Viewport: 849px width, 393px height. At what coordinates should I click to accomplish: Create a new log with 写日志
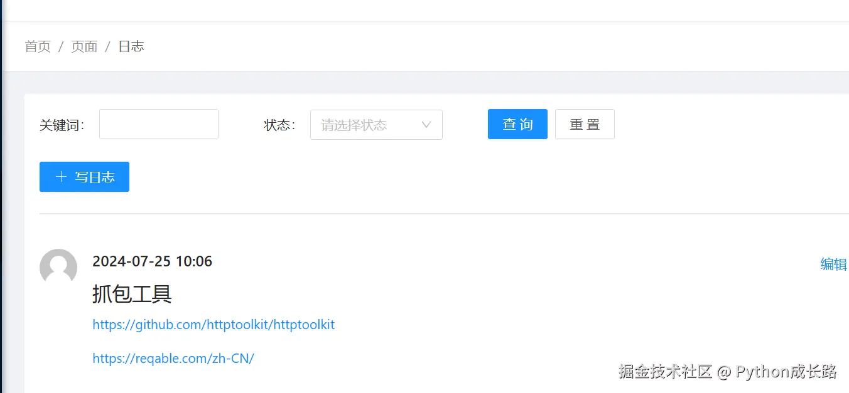[84, 177]
